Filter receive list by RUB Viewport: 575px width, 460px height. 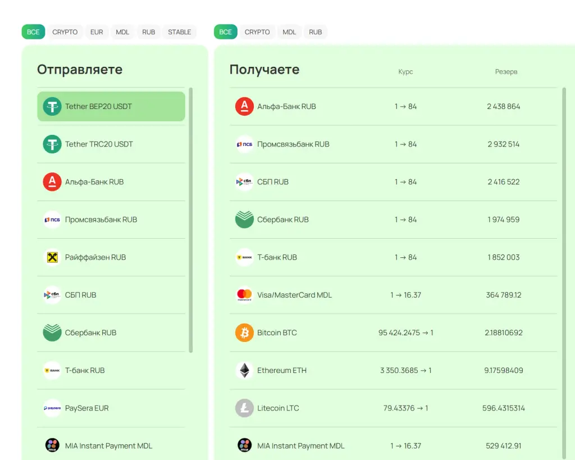(316, 32)
